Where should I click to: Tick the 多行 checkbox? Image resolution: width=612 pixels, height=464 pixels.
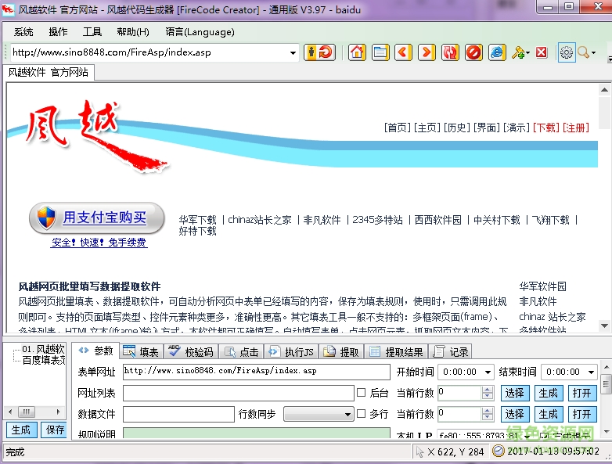coord(362,414)
